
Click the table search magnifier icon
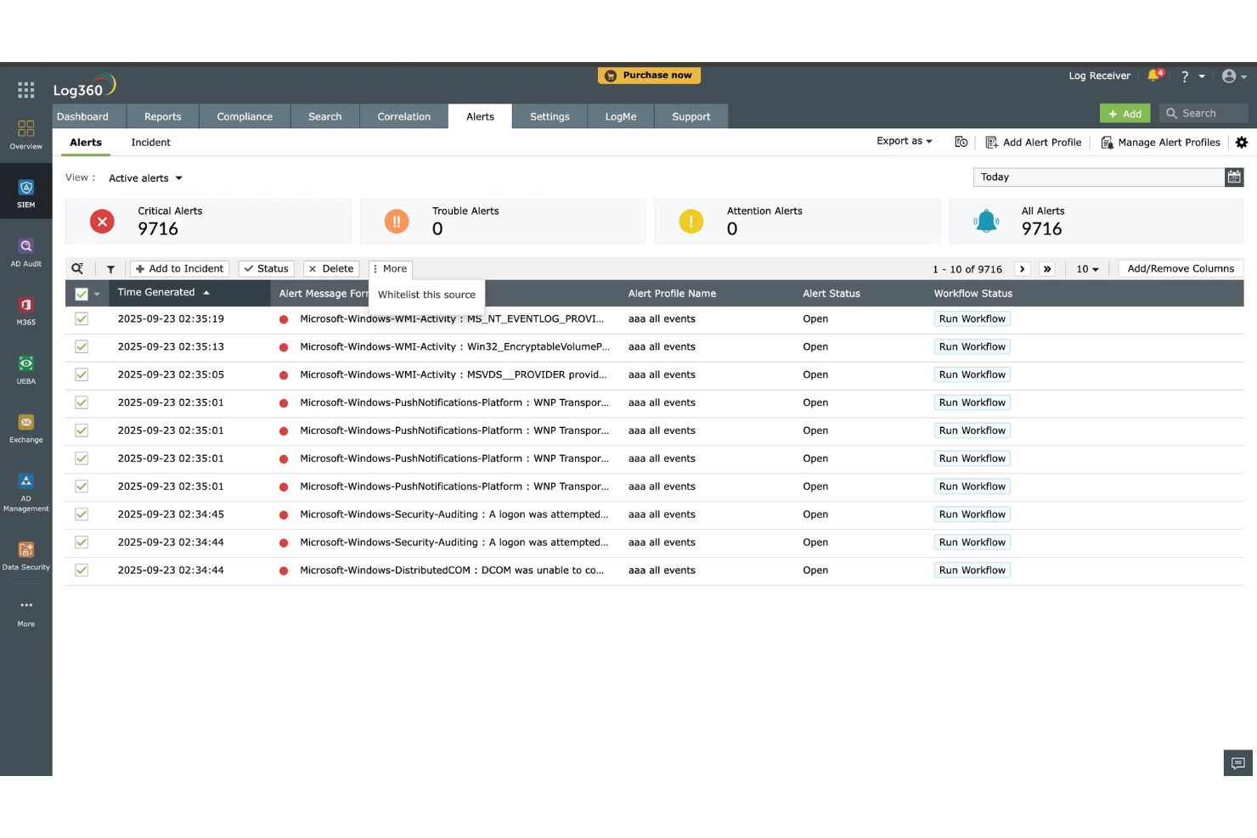(77, 268)
